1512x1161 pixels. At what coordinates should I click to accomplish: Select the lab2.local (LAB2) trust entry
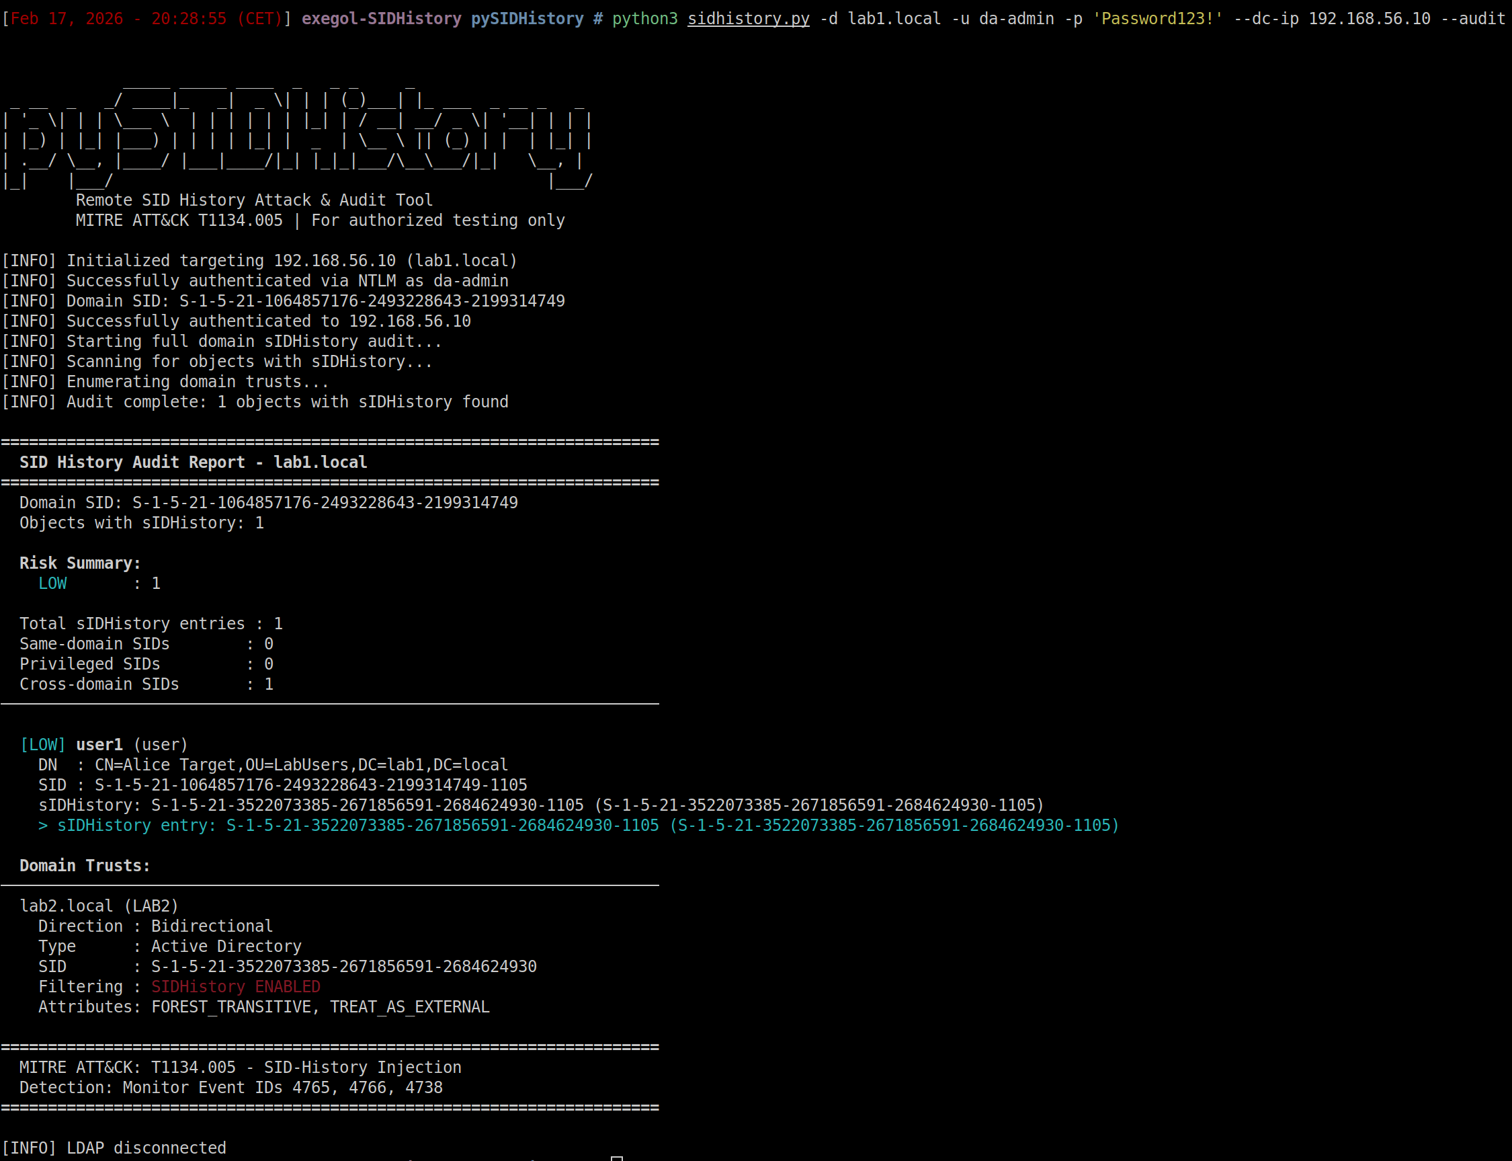(99, 906)
